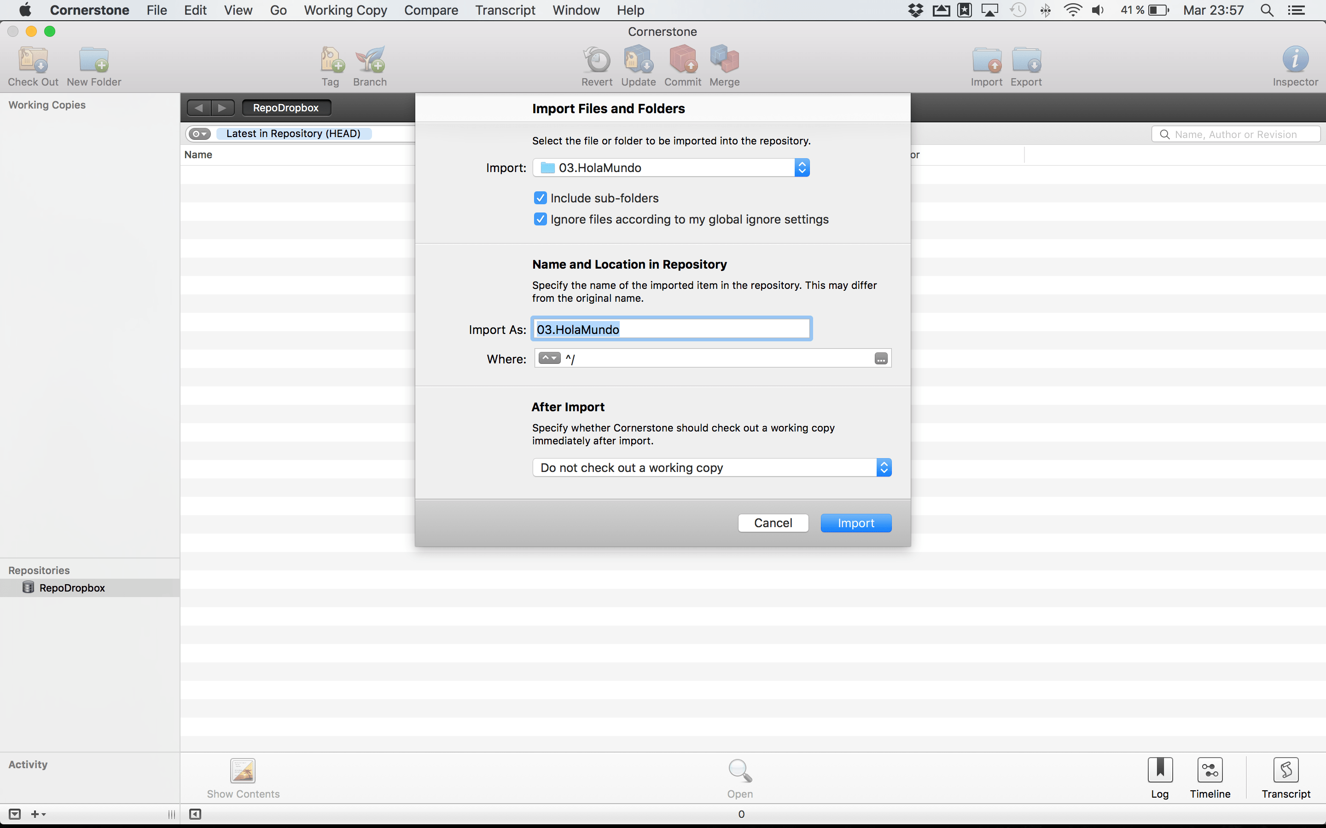Screen dimensions: 1326x828
Task: Open the Help menu
Action: 630,11
